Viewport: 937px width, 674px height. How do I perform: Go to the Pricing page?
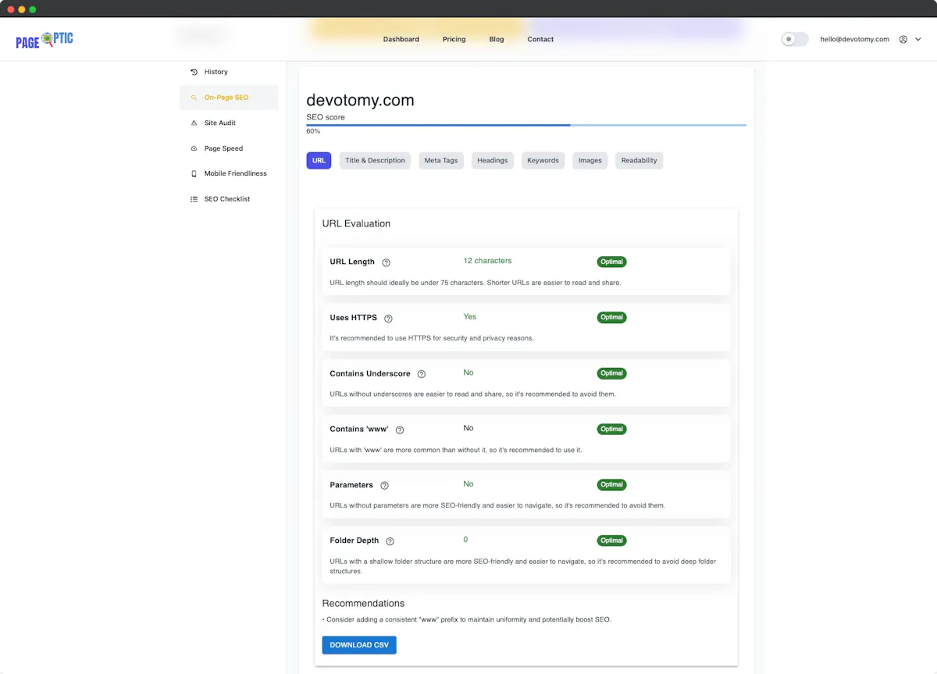click(454, 39)
